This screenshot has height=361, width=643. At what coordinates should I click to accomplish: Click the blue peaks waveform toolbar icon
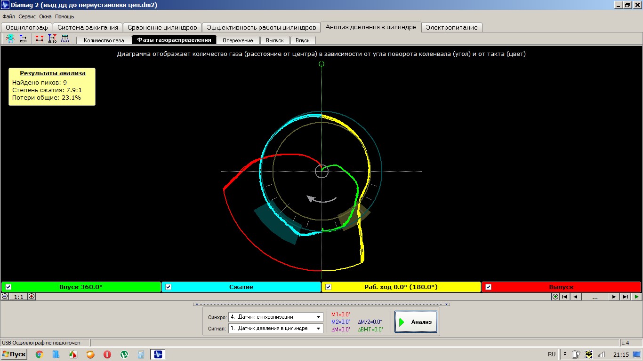65,39
